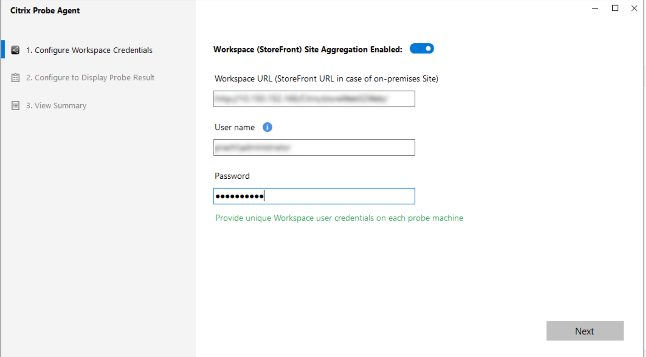This screenshot has height=357, width=646.
Task: Open the User name info tooltip icon
Action: (267, 127)
